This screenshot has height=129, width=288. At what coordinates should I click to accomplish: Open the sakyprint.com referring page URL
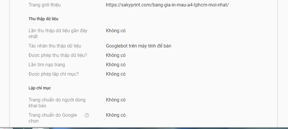167,5
